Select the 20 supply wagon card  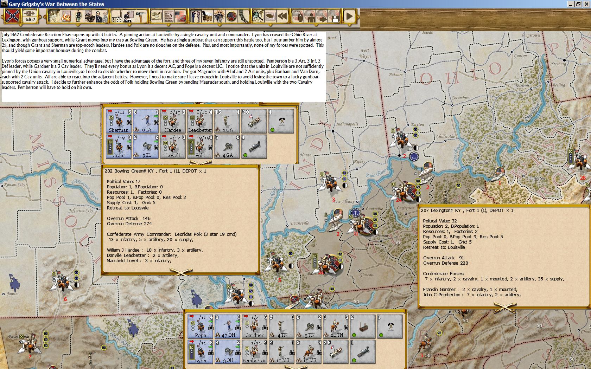point(254,121)
